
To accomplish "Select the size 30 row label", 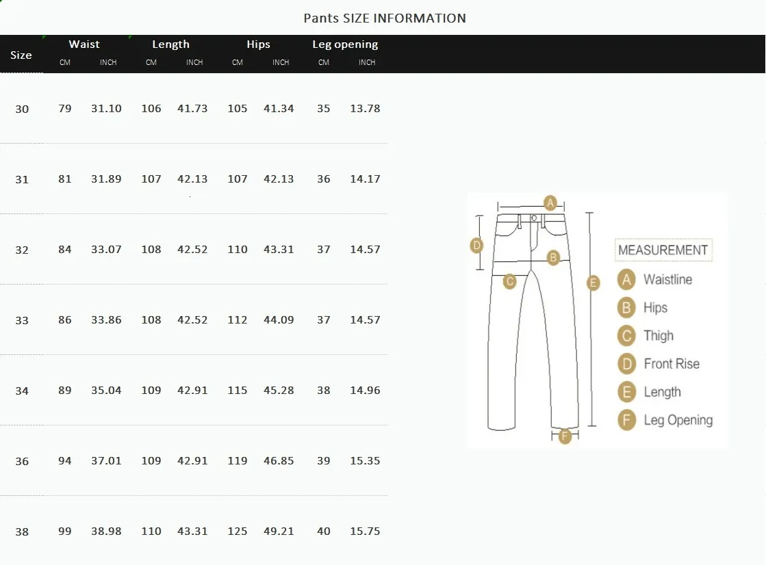I will [x=22, y=109].
